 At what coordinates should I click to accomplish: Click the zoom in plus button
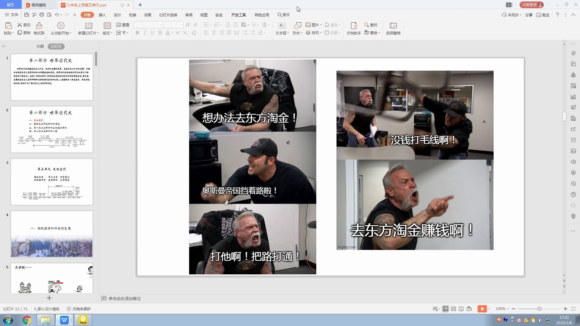pyautogui.click(x=565, y=309)
